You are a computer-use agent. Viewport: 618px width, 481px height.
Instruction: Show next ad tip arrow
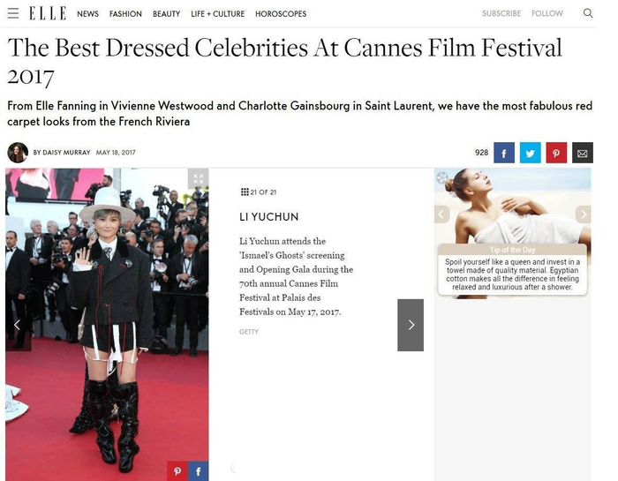click(x=584, y=214)
